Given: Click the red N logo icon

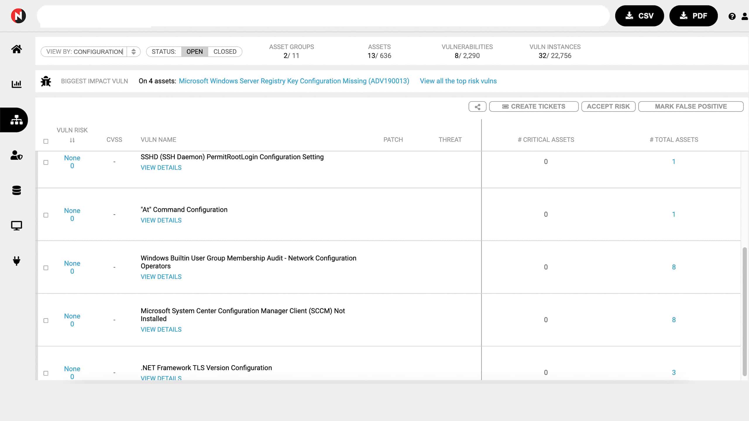Looking at the screenshot, I should pos(18,16).
